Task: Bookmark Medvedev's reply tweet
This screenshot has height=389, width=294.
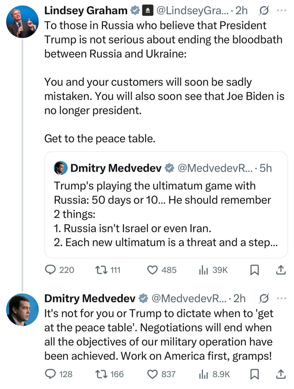Action: tap(254, 374)
